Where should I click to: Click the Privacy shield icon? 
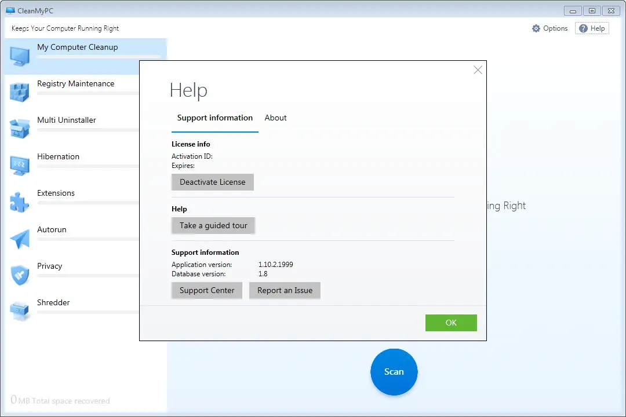coord(20,275)
